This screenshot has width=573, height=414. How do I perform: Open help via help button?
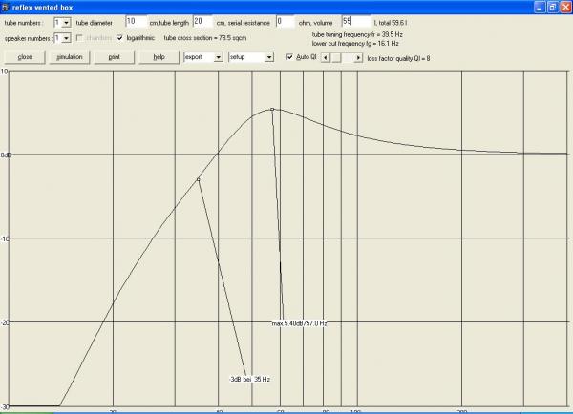click(x=159, y=57)
